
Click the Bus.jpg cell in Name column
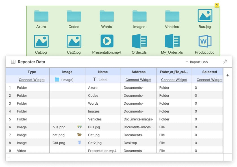click(x=103, y=127)
